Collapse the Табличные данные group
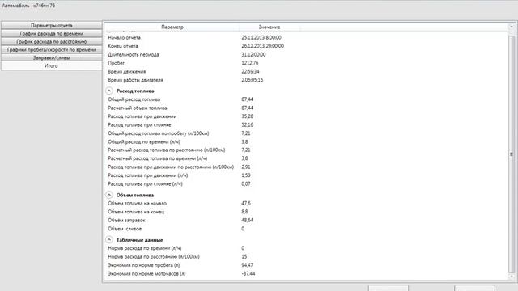 [109, 240]
